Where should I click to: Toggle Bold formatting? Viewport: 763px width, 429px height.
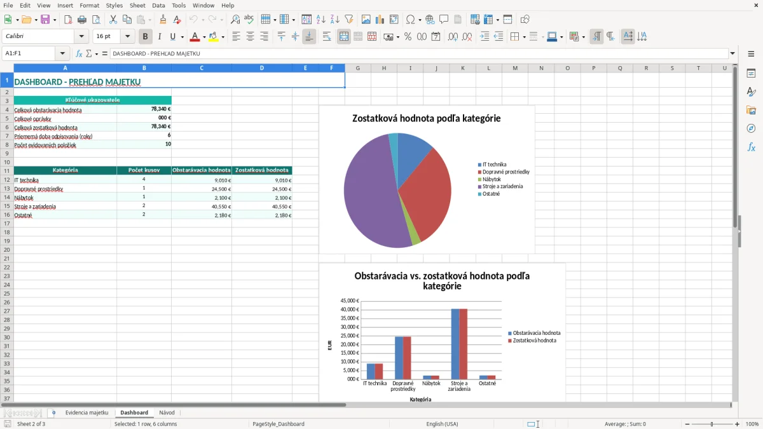pos(146,37)
